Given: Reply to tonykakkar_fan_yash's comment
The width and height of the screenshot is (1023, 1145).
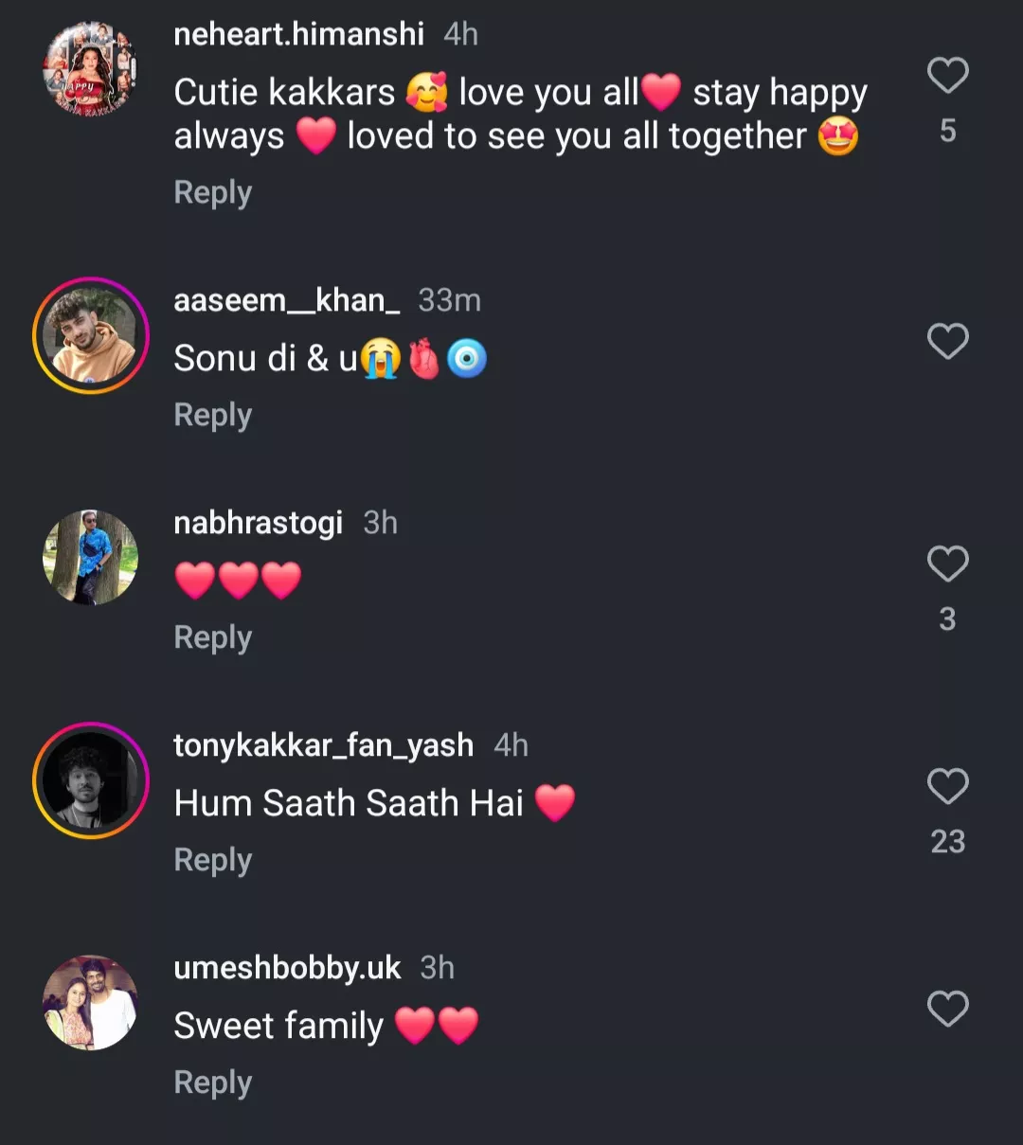Looking at the screenshot, I should [x=213, y=860].
